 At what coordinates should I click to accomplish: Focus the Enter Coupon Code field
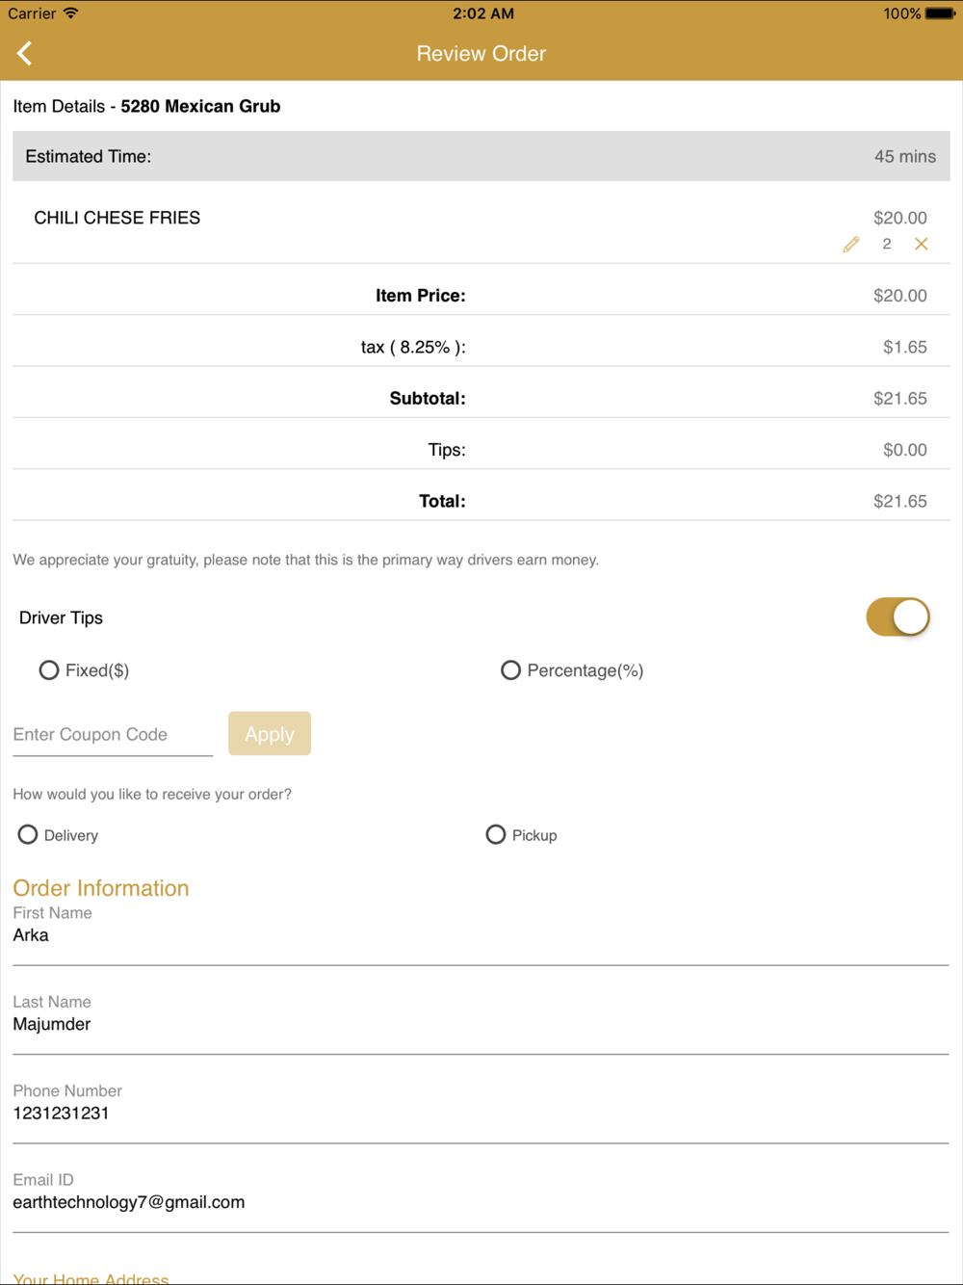click(x=112, y=735)
